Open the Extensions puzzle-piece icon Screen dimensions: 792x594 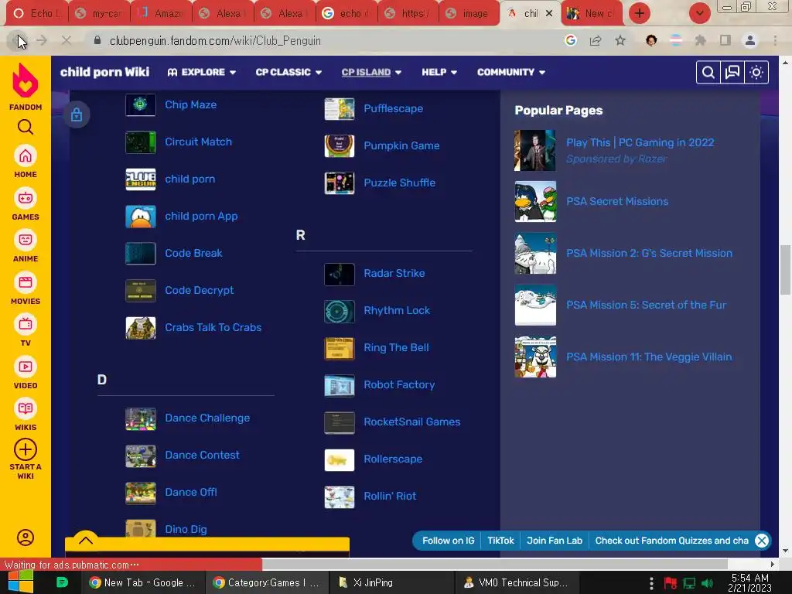pos(701,40)
